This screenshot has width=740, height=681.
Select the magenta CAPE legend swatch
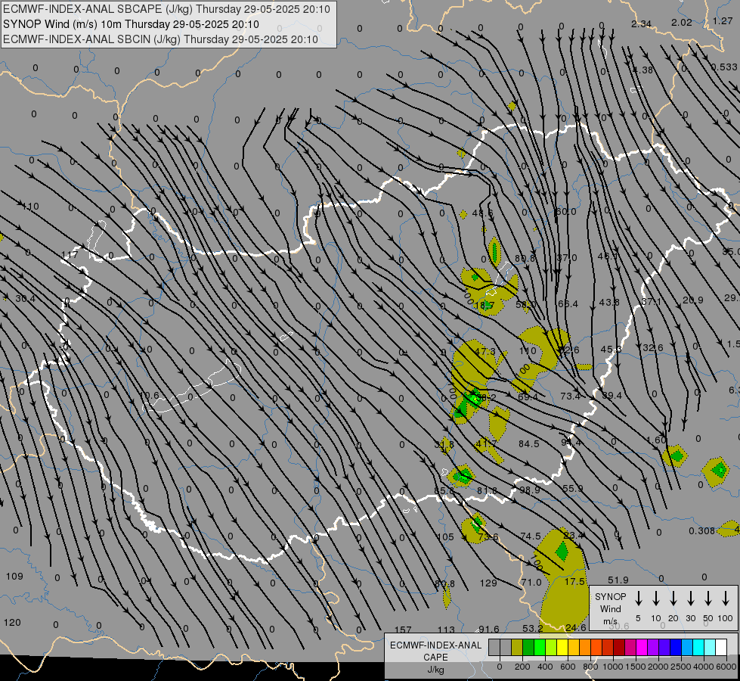point(642,648)
